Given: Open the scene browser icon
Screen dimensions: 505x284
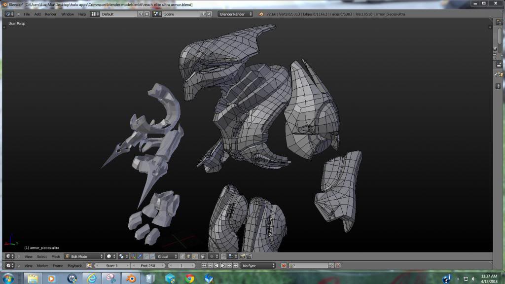Looking at the screenshot, I should tap(157, 14).
